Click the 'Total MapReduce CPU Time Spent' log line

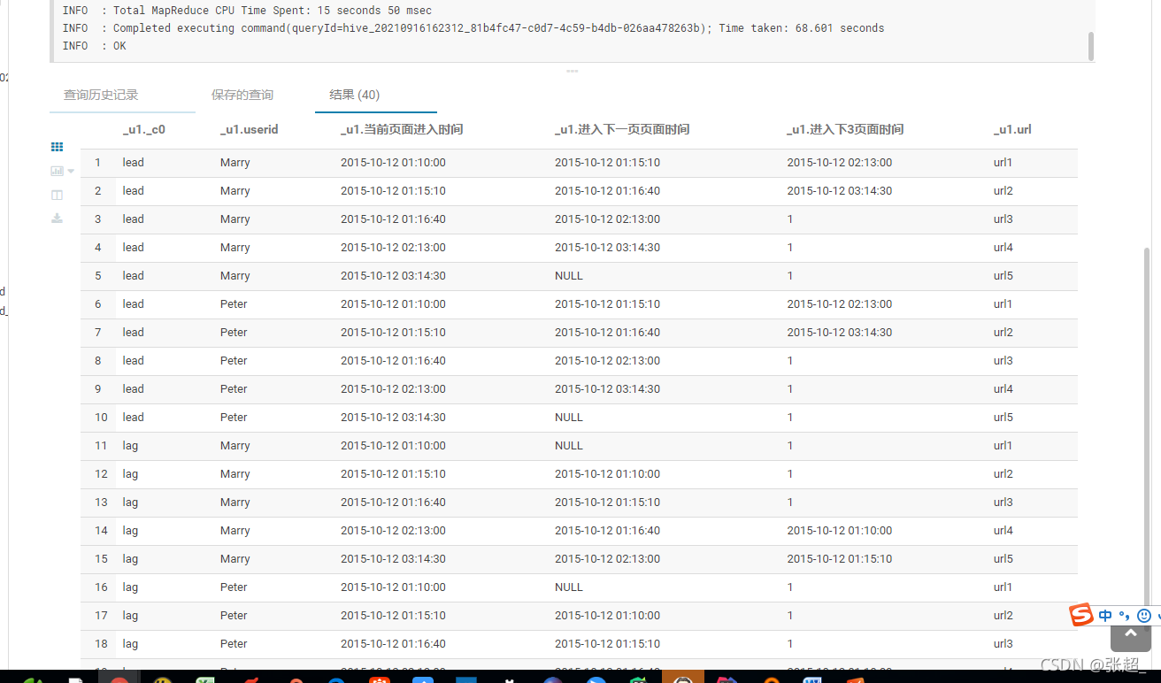(247, 11)
